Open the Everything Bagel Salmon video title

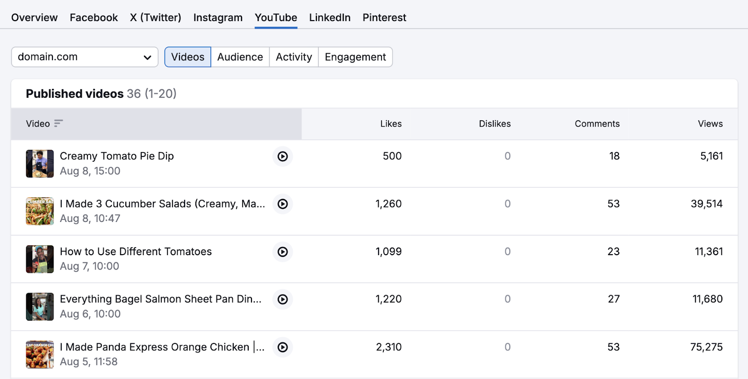tap(160, 299)
